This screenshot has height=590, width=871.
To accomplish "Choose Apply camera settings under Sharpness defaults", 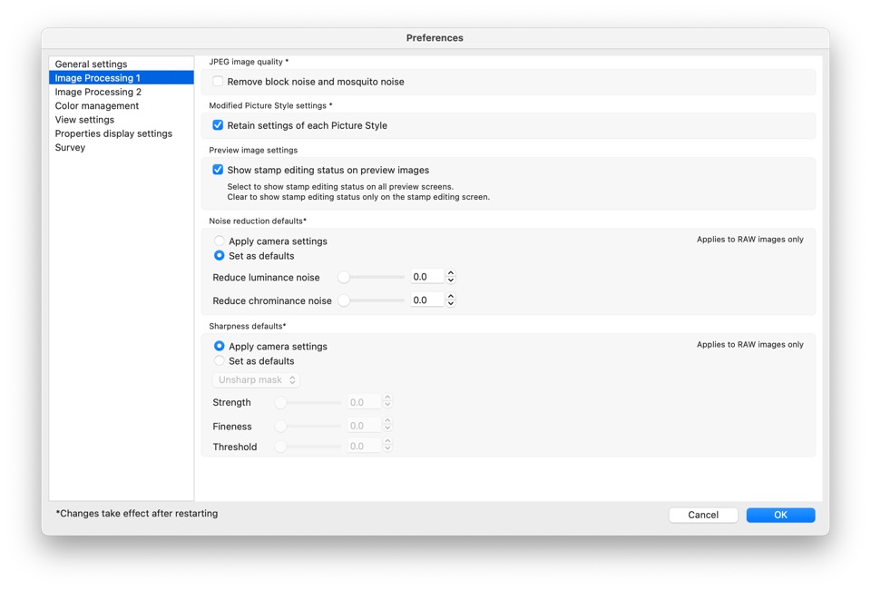I will [218, 346].
